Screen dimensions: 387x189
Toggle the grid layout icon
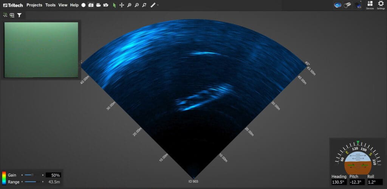click(12, 15)
